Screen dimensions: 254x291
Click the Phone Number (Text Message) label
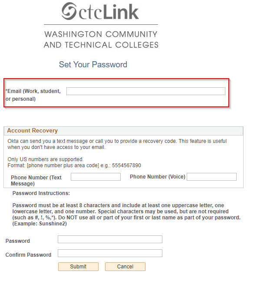pos(36,181)
